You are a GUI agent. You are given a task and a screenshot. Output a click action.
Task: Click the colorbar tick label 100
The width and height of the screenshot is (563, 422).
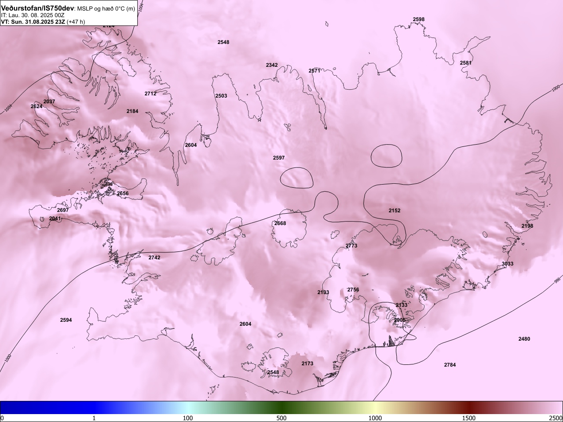pos(188,418)
